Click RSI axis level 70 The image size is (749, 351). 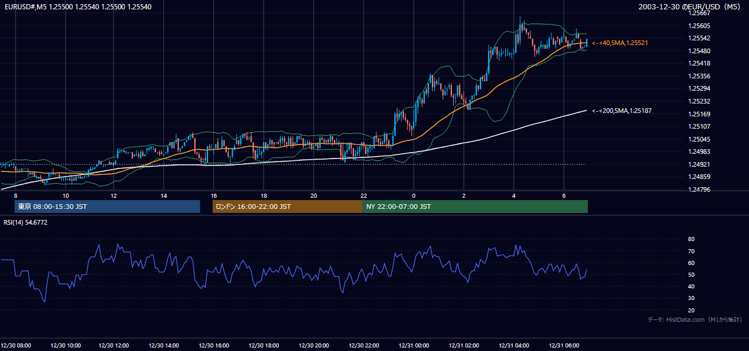point(691,251)
